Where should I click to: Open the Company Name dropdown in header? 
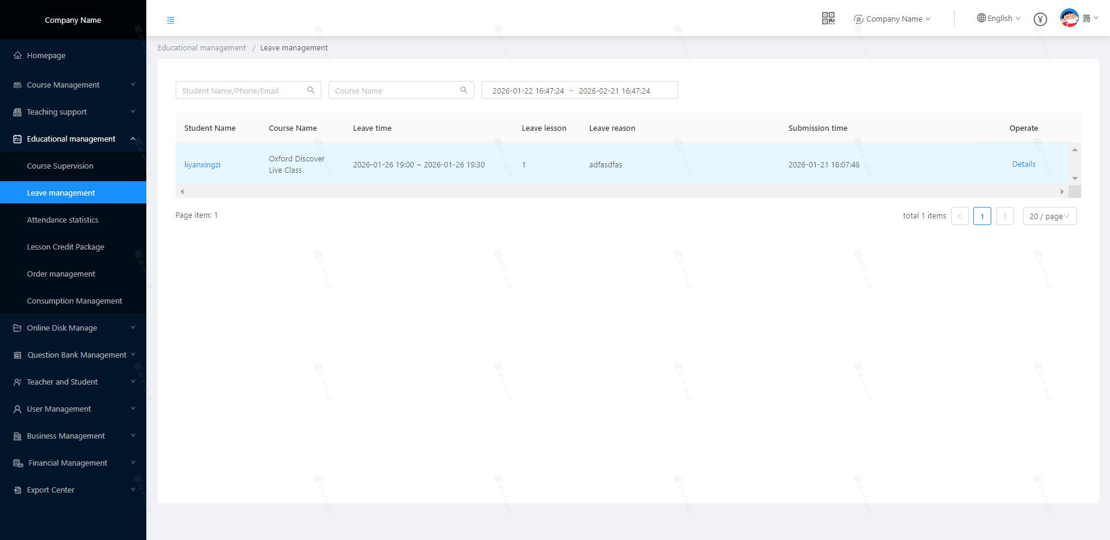tap(894, 19)
